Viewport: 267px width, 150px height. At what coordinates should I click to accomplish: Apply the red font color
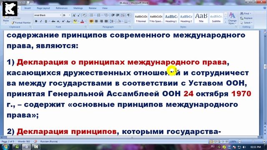click(x=82, y=21)
